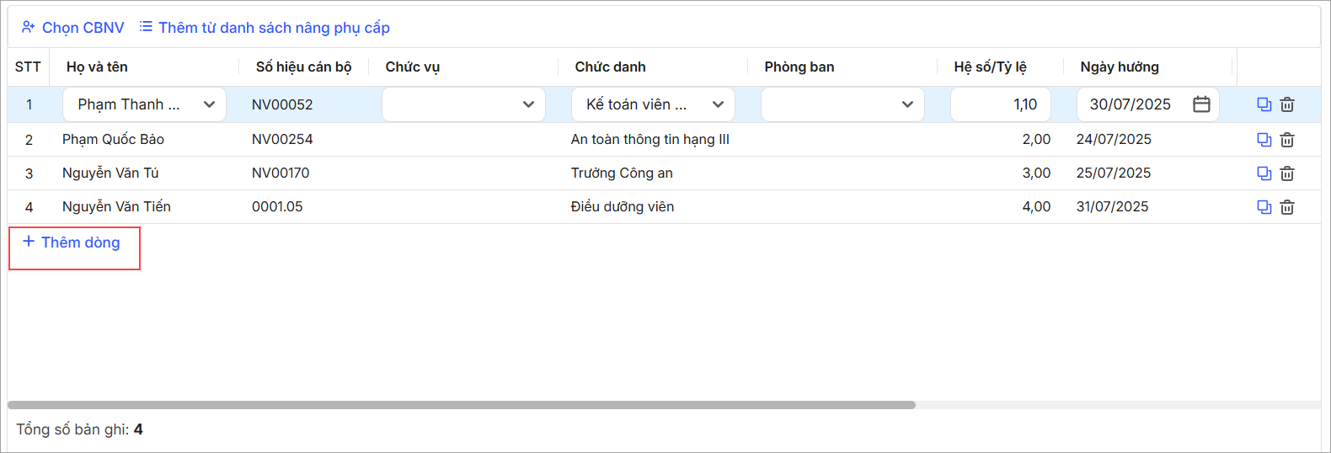Copy Nguyễn Văn Tiến row
Image resolution: width=1331 pixels, height=453 pixels.
tap(1264, 207)
